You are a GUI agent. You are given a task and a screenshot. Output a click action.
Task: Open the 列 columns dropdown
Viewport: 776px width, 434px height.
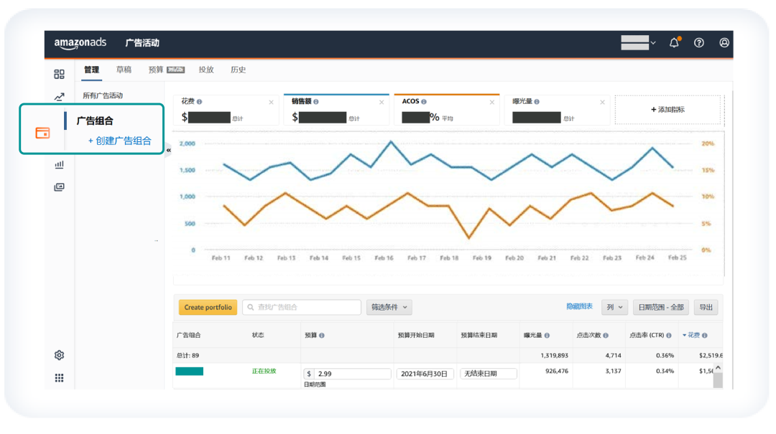pos(614,307)
